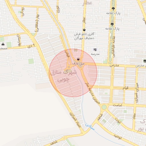
Task: Select the توحید road label
Action: tap(118, 137)
